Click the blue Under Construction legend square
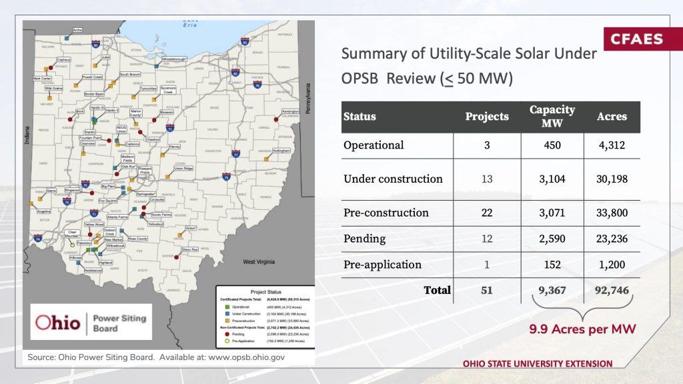Screen dimensions: 683x384 point(227,313)
